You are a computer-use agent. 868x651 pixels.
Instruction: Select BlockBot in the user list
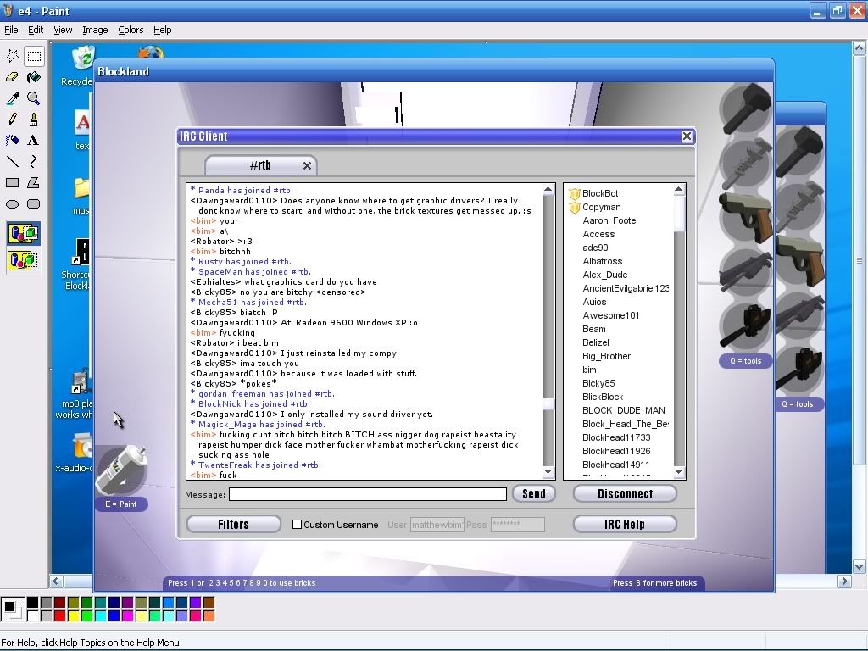[600, 193]
